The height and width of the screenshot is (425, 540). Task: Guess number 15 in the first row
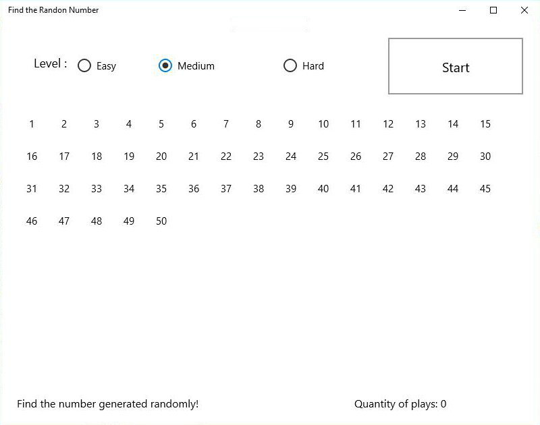pyautogui.click(x=485, y=124)
